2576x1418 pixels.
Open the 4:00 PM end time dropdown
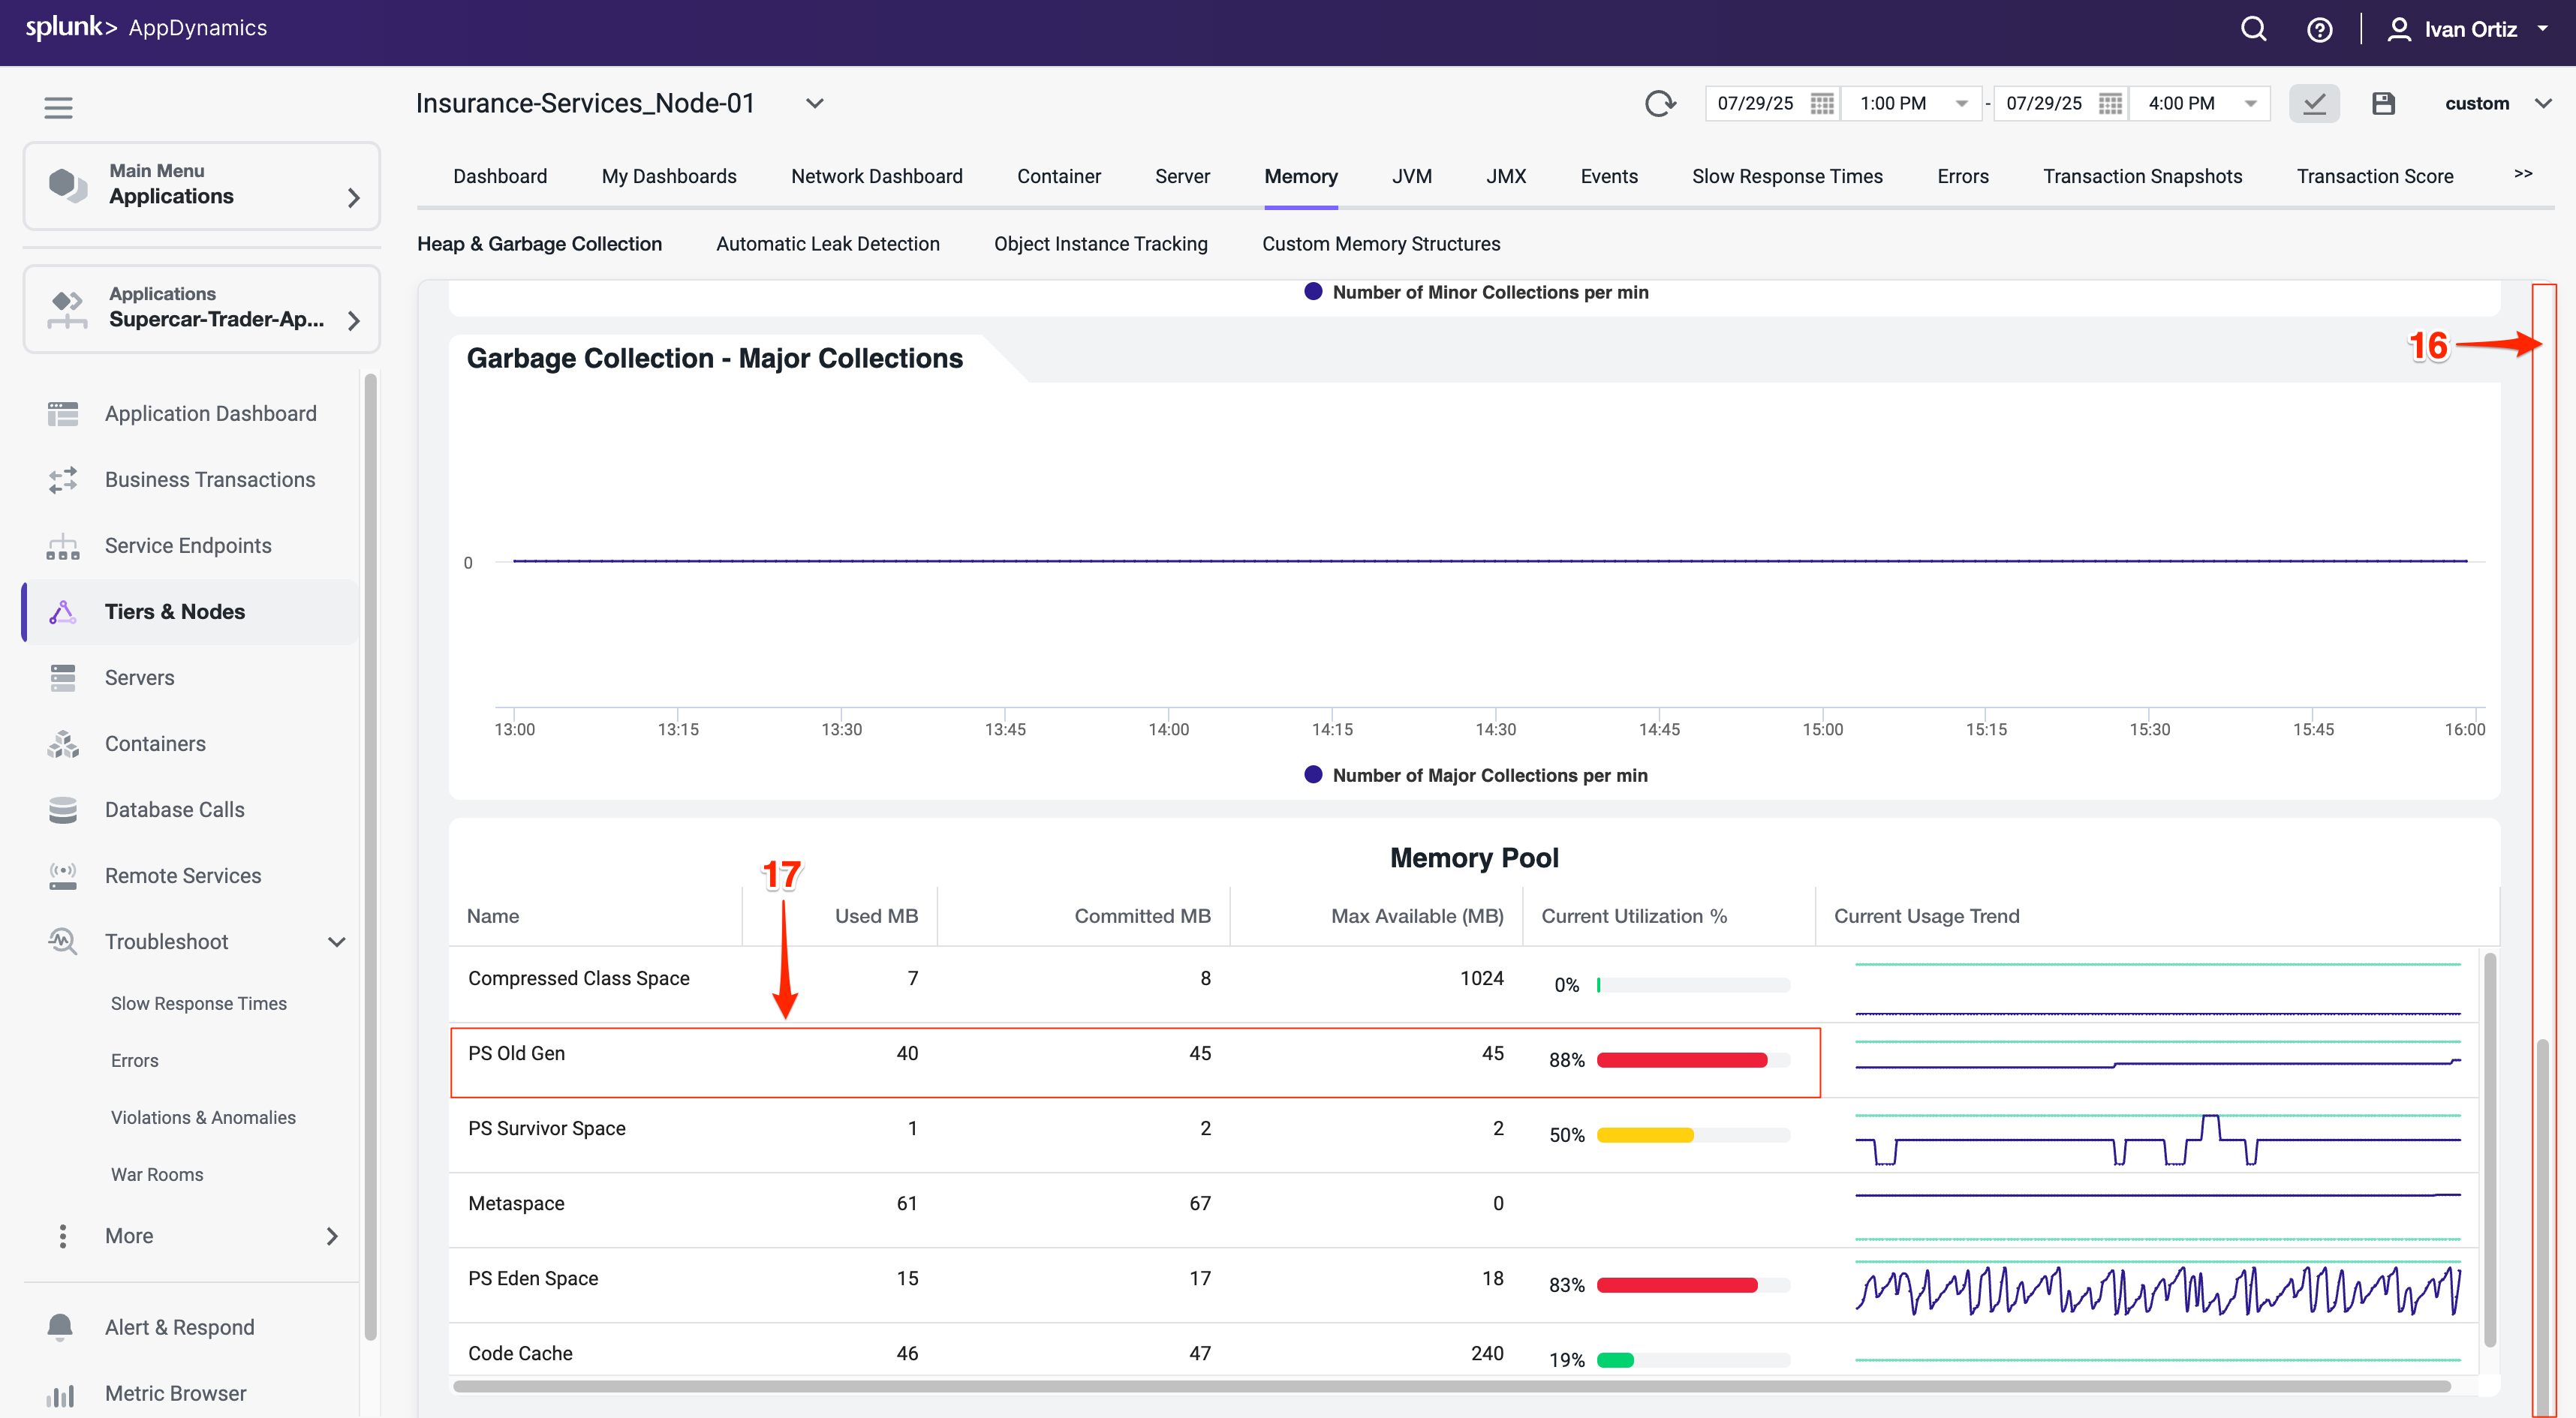coord(2250,103)
